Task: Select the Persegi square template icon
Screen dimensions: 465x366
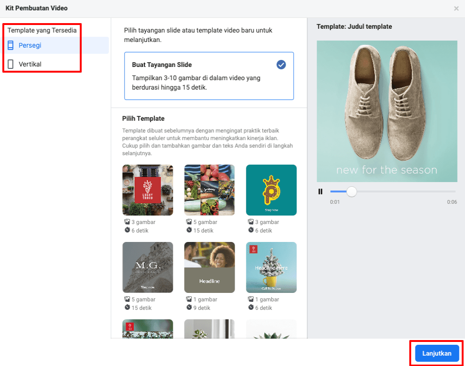Action: (x=10, y=45)
